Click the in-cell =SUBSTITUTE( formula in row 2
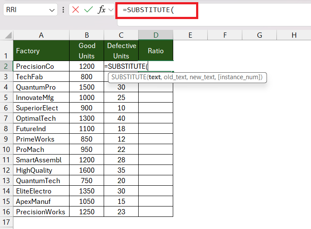This screenshot has width=311, height=229. tap(126, 66)
